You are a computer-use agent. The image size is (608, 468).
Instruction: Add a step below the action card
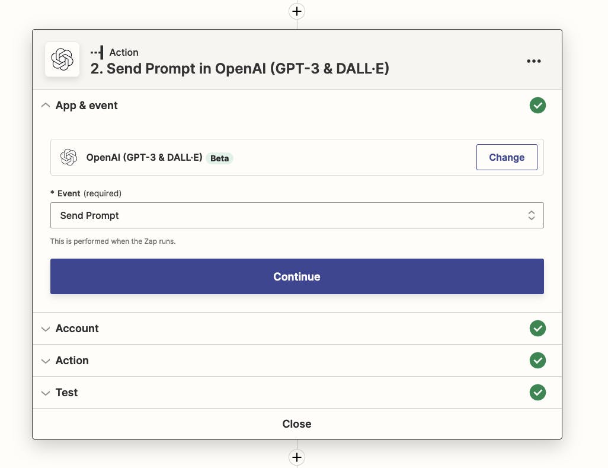[297, 457]
